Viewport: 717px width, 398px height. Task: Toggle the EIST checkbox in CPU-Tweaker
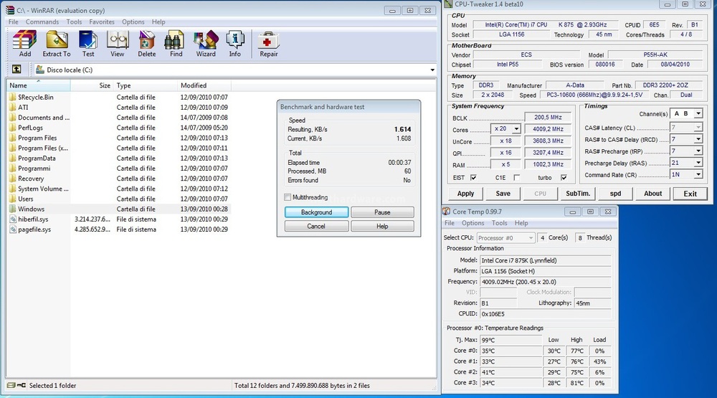point(473,178)
